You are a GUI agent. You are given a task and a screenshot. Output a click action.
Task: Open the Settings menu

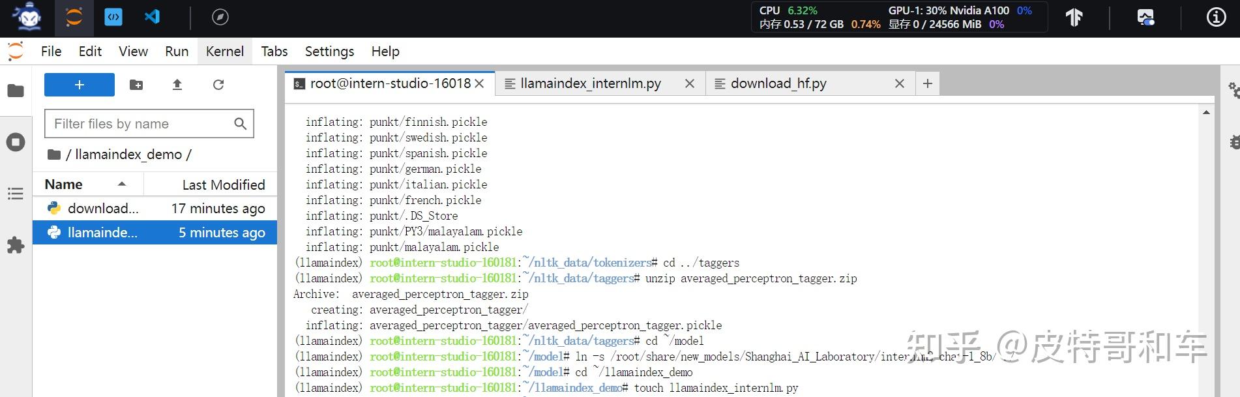[x=329, y=51]
